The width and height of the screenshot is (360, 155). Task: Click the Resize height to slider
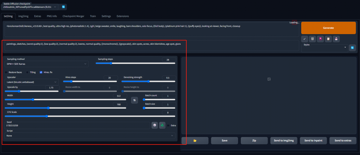(148, 91)
